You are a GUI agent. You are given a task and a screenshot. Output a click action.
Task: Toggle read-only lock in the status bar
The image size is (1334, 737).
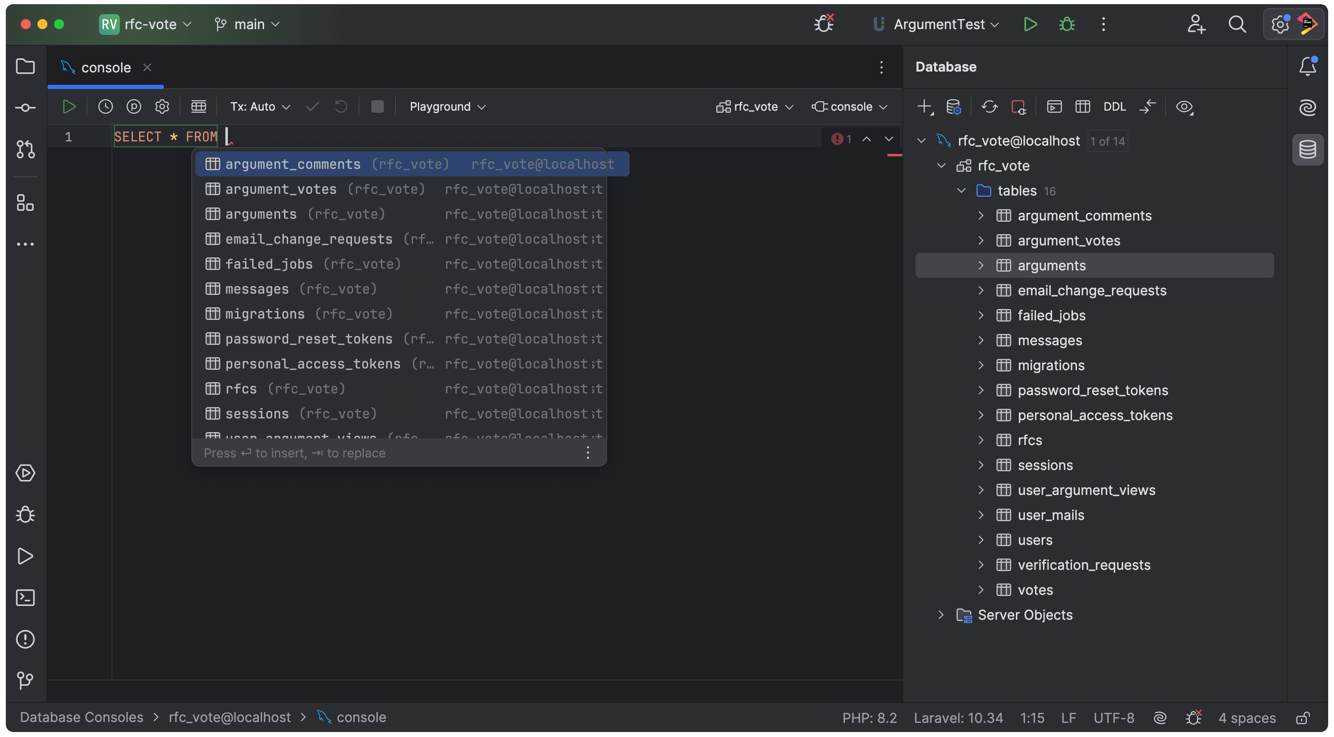(x=1303, y=718)
